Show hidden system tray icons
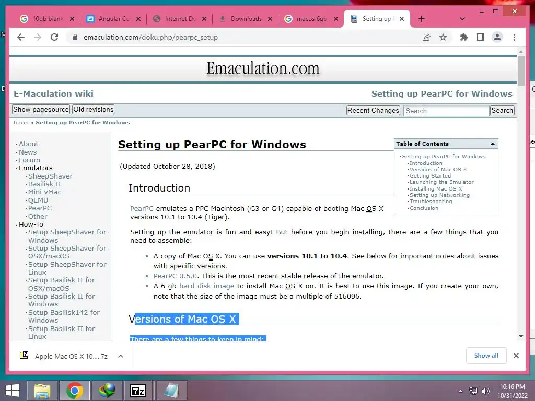The width and height of the screenshot is (535, 401). (x=461, y=391)
